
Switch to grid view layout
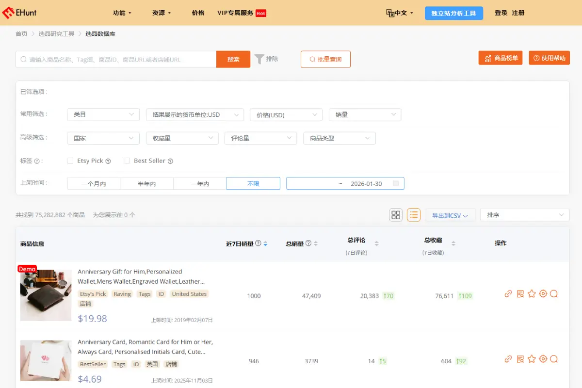(396, 215)
